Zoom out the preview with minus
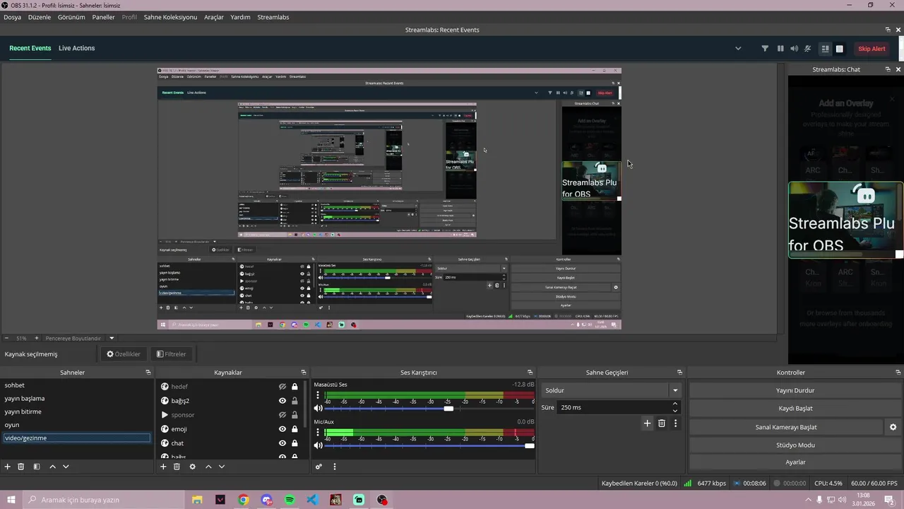This screenshot has height=509, width=904. click(x=6, y=338)
